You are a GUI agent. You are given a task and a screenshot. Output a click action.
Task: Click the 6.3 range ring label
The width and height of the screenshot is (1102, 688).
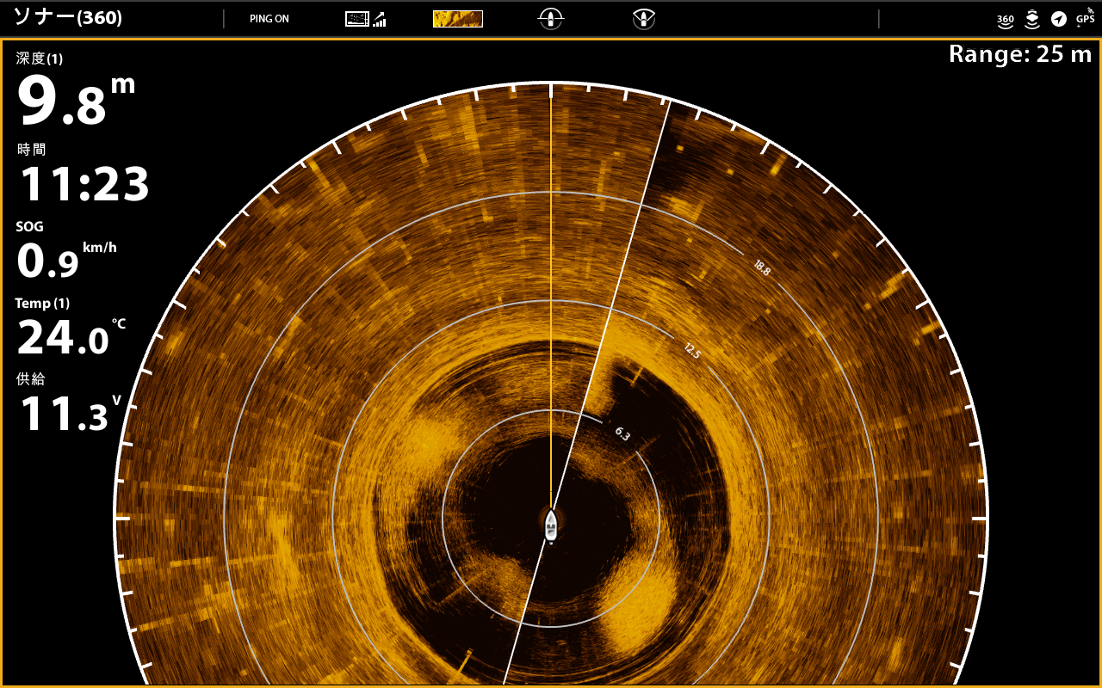(622, 434)
